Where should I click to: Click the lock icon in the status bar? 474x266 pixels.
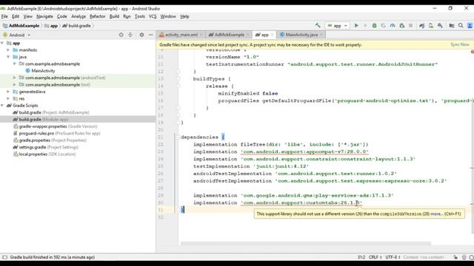[455, 257]
